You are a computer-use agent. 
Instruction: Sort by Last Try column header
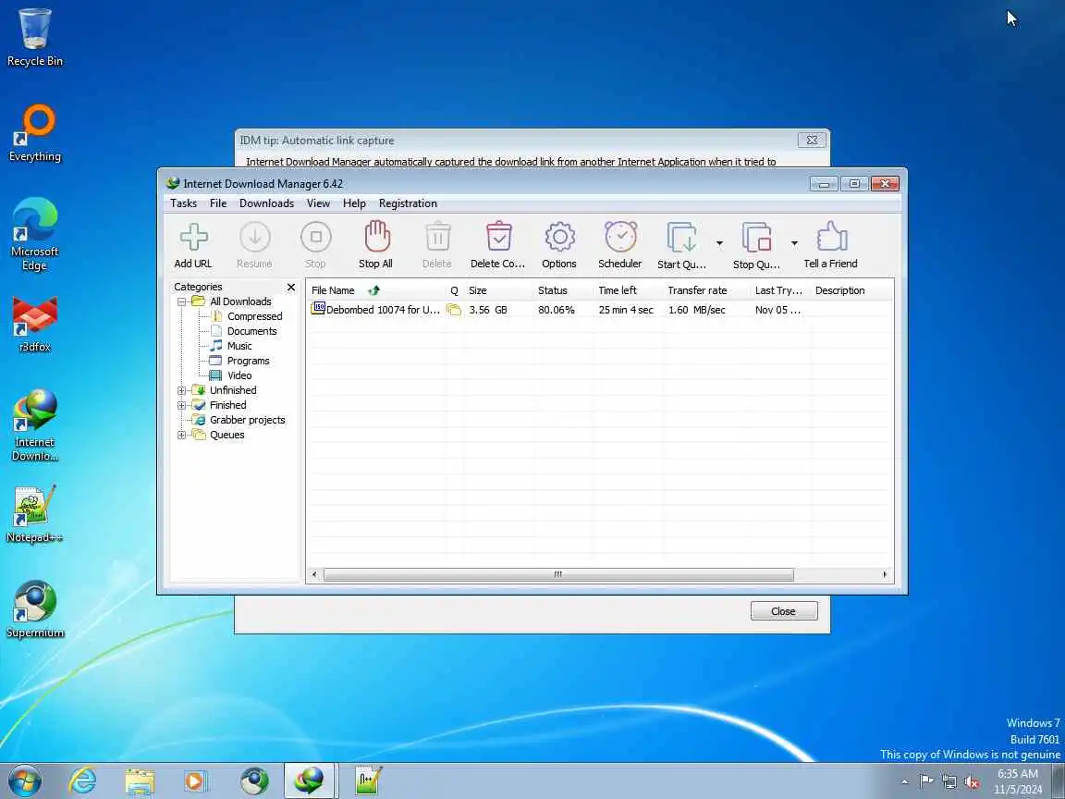[x=779, y=290]
